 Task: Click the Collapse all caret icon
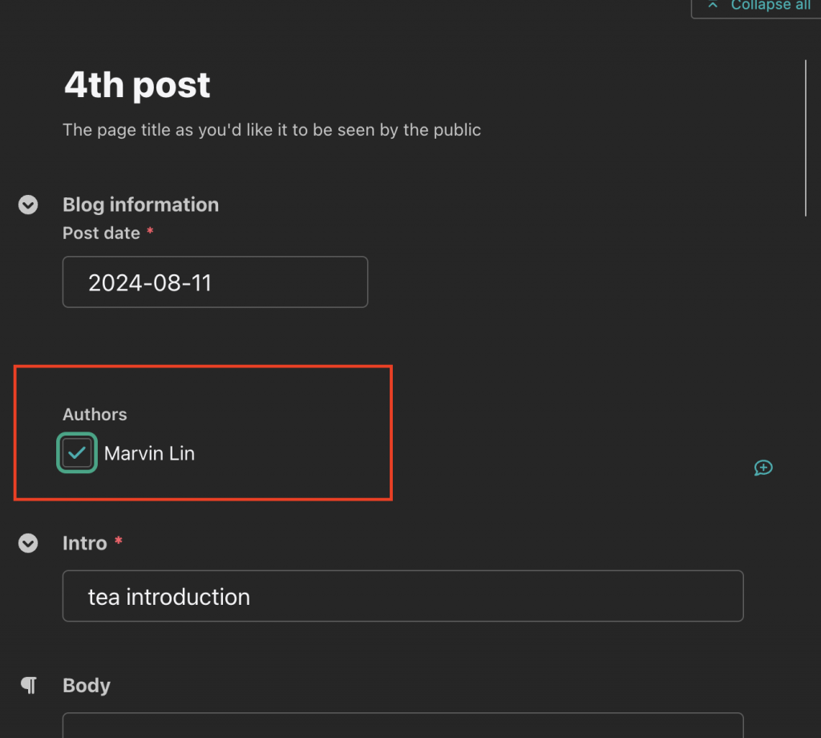pyautogui.click(x=713, y=5)
